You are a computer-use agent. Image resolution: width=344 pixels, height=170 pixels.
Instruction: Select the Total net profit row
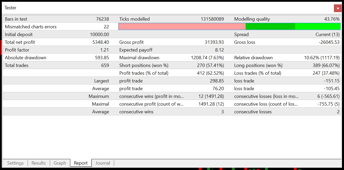tap(172, 42)
